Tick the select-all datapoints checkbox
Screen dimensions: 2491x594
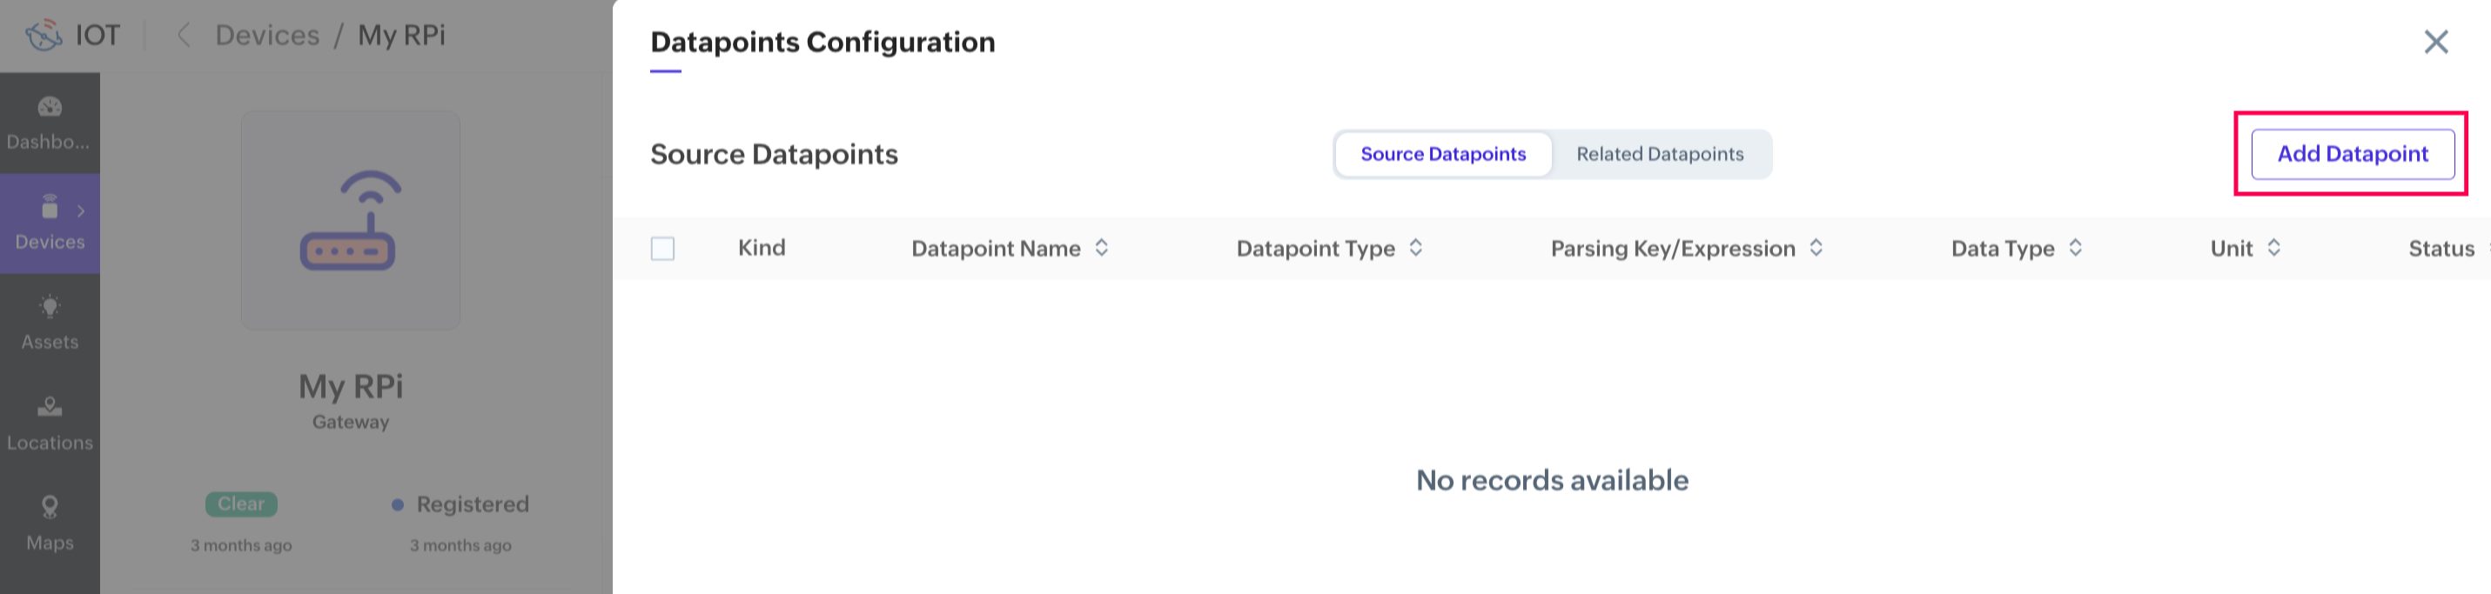coord(662,250)
